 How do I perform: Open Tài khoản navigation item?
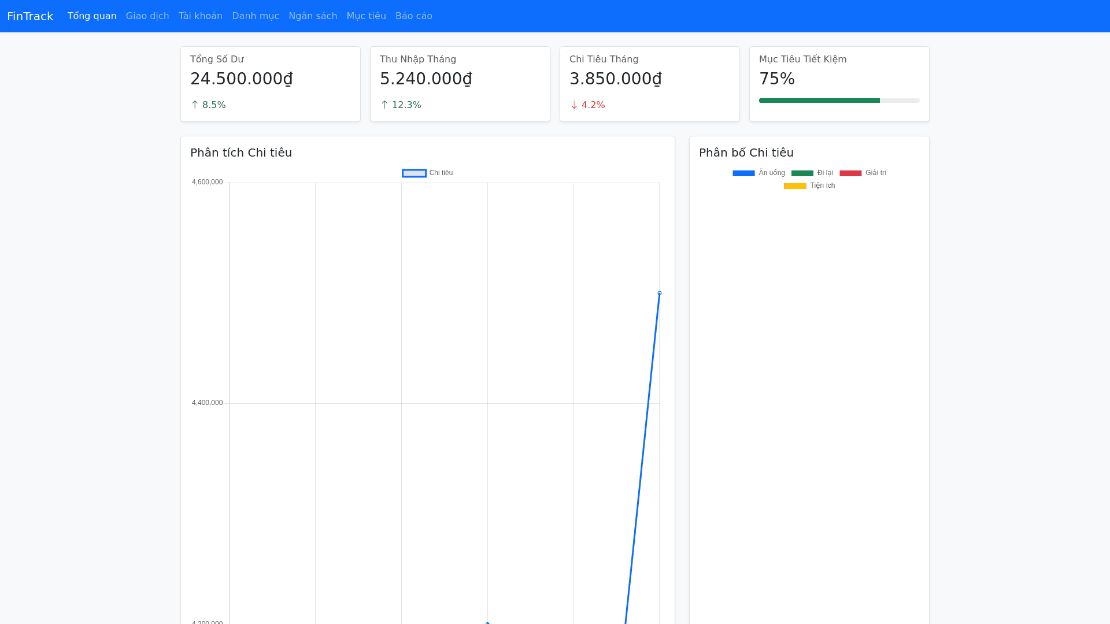coord(200,16)
